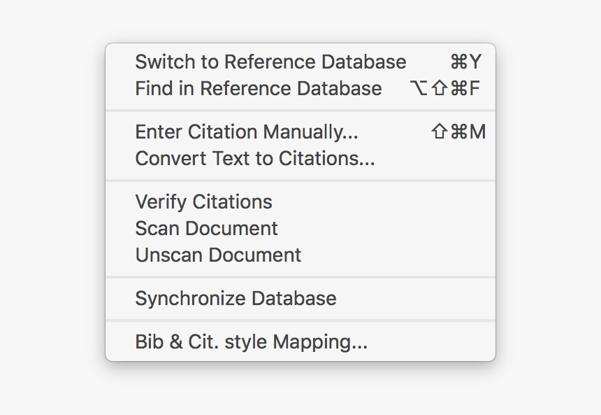Image resolution: width=601 pixels, height=415 pixels.
Task: Open Enter Citation Manually dialog
Action: [x=247, y=132]
